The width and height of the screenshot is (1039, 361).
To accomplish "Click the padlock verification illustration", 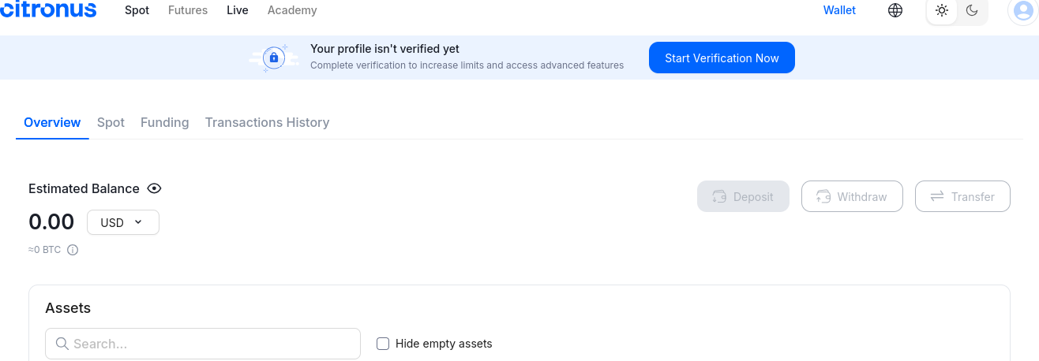I will click(274, 58).
